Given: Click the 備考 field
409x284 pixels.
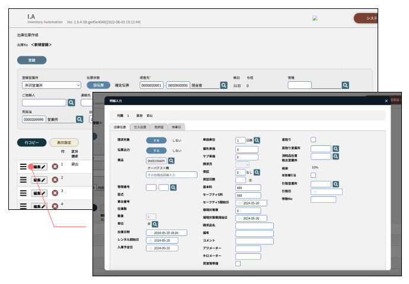Looking at the screenshot, I should click(x=254, y=234).
